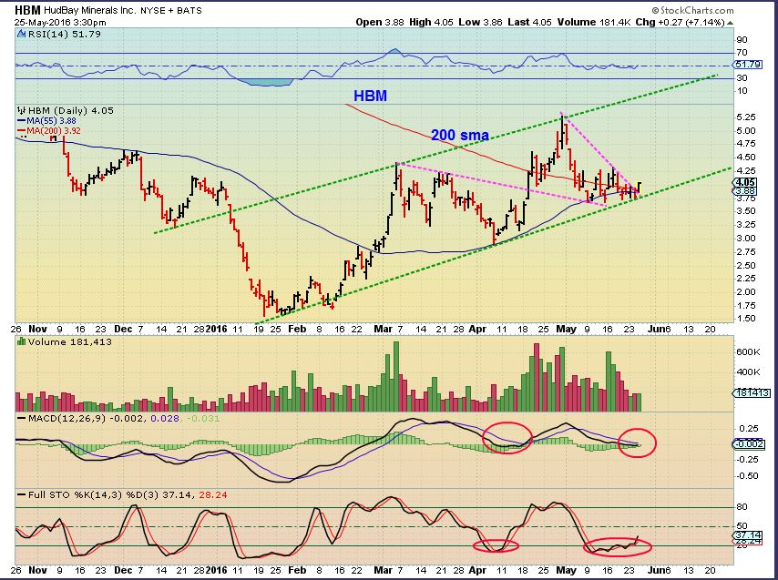The image size is (778, 580).
Task: Click the -0.50 MACD axis label
Action: (x=748, y=476)
